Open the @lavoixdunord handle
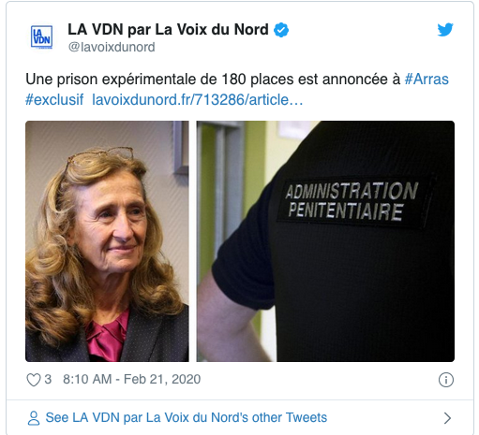 click(112, 47)
